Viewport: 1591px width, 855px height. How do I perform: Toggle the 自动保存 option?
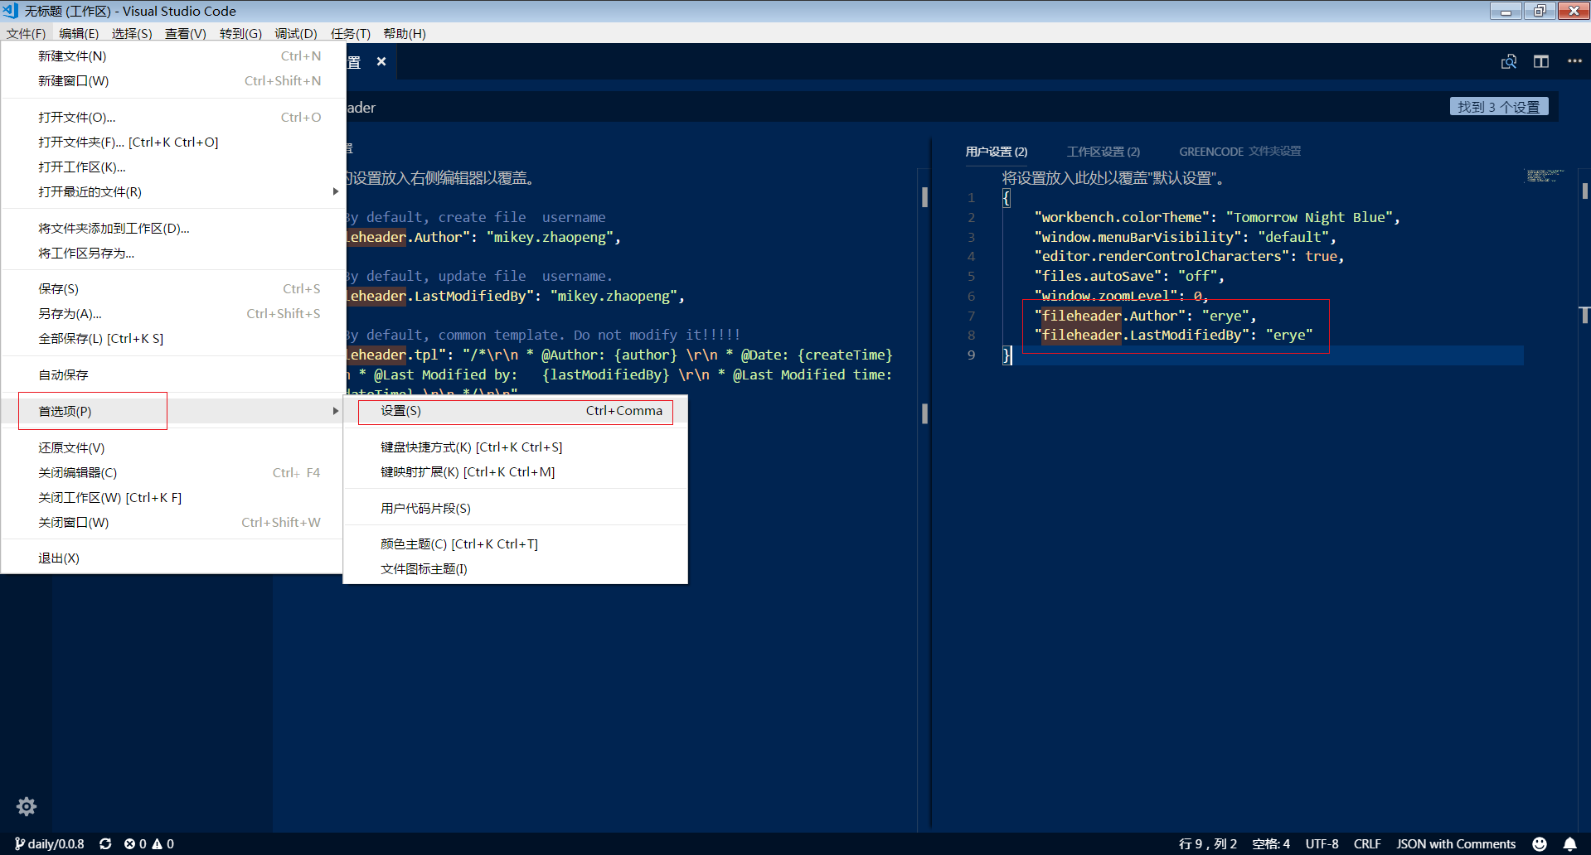[x=172, y=374]
